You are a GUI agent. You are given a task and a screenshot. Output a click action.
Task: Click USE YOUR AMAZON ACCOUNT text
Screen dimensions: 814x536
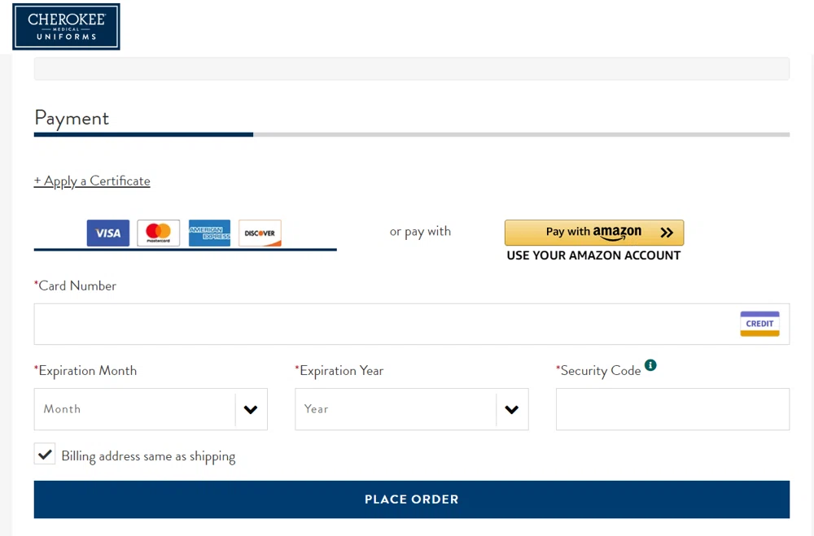click(x=593, y=255)
